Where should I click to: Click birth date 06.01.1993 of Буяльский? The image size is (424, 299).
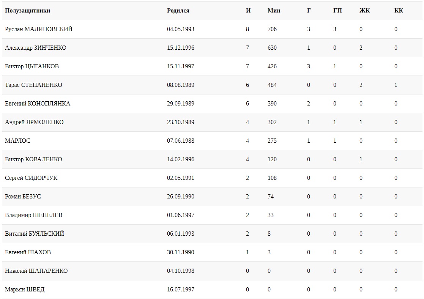pos(180,234)
